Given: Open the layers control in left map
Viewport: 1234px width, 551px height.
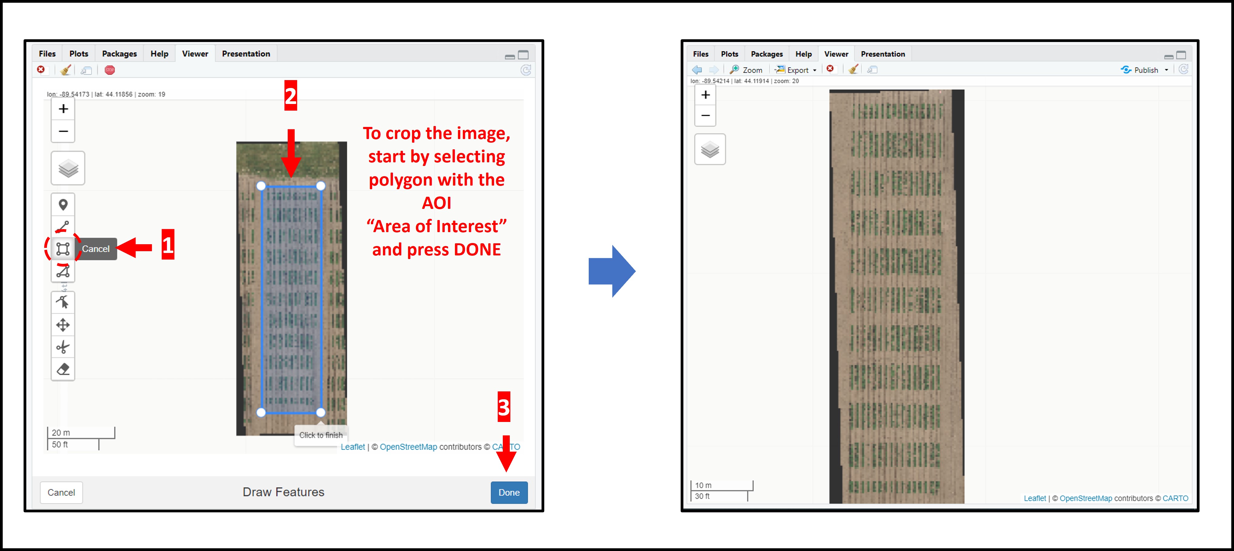Looking at the screenshot, I should [68, 169].
